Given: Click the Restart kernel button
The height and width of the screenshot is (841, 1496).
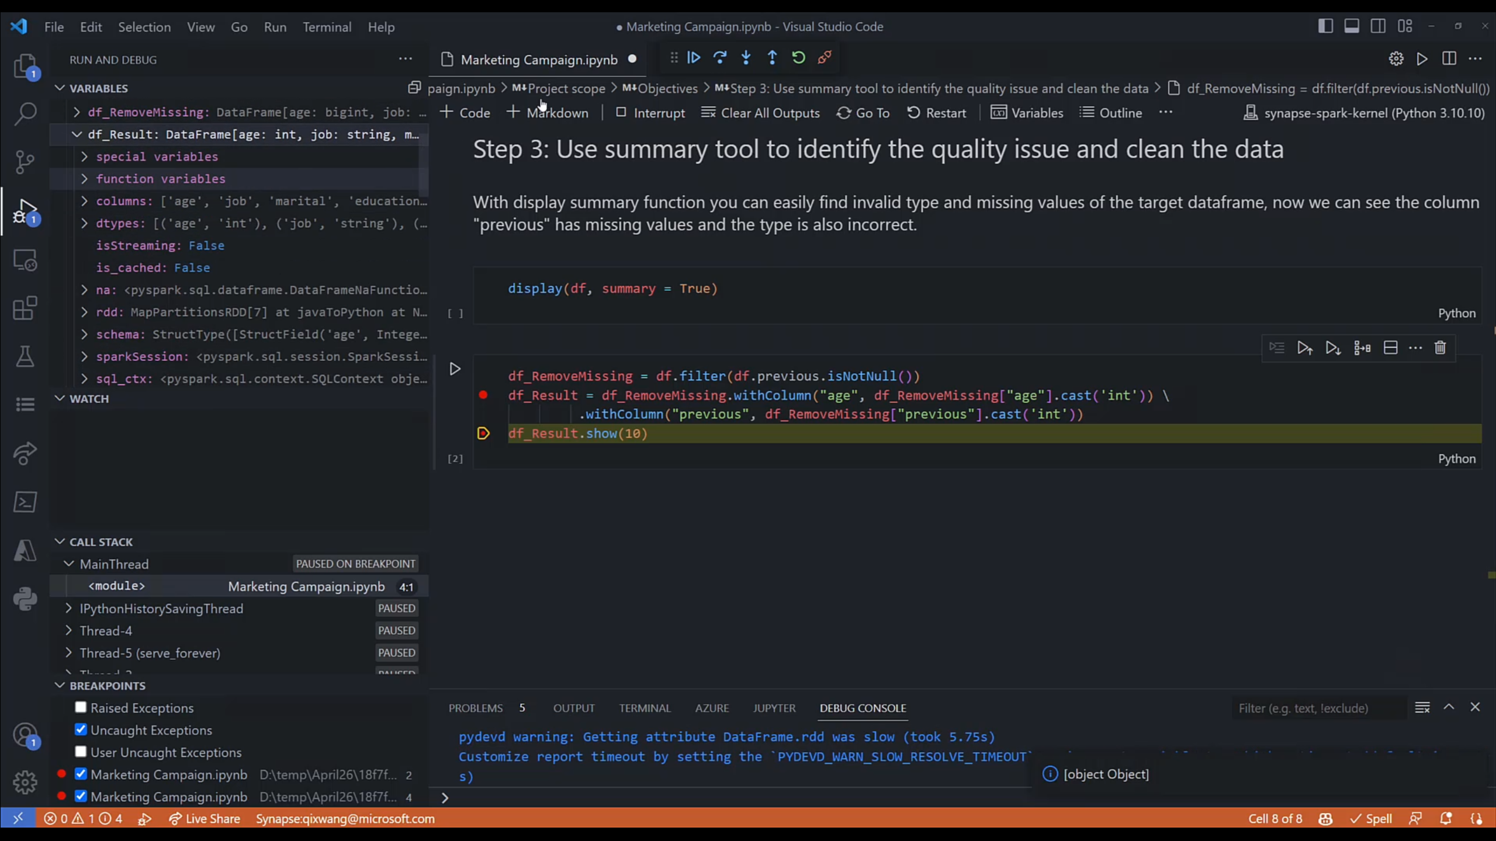Looking at the screenshot, I should pyautogui.click(x=937, y=113).
